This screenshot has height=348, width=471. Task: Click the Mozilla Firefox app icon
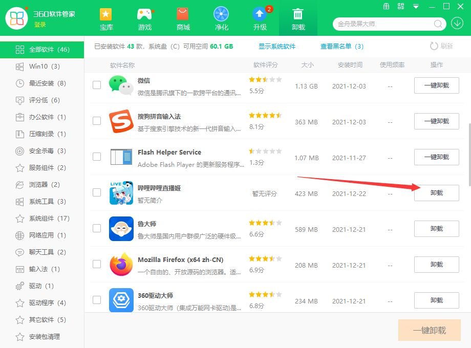click(121, 264)
